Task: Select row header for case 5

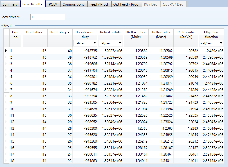Action: pyautogui.click(x=6, y=77)
